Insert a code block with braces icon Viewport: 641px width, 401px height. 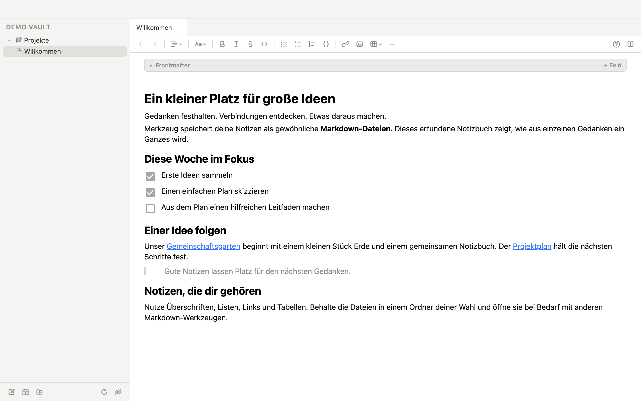coord(326,44)
